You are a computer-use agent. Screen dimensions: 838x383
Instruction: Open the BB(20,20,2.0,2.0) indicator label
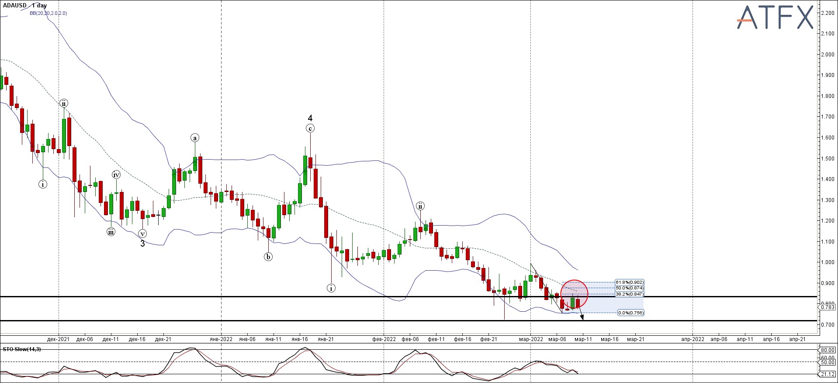click(48, 13)
